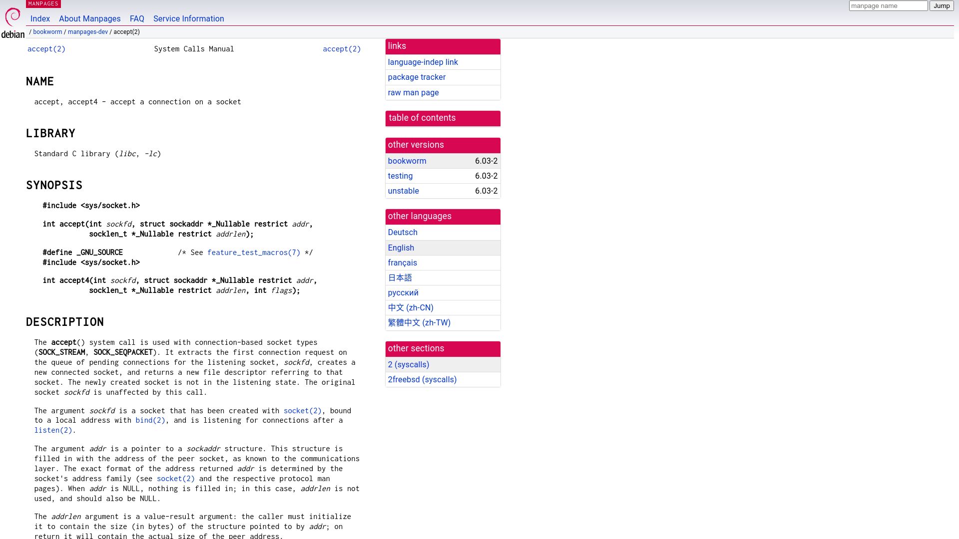This screenshot has width=959, height=539.
Task: Open the package tracker link
Action: click(417, 77)
